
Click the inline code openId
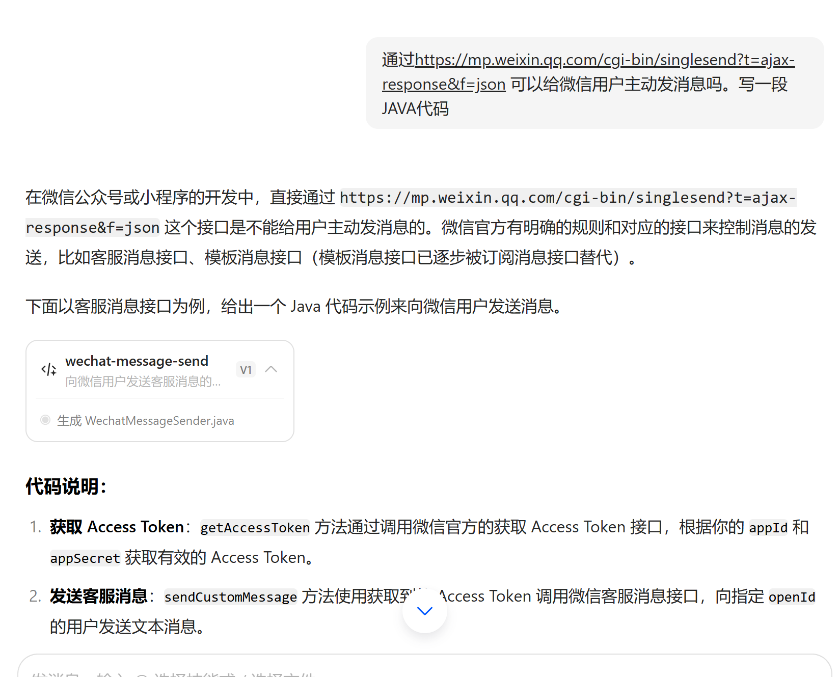pos(792,597)
